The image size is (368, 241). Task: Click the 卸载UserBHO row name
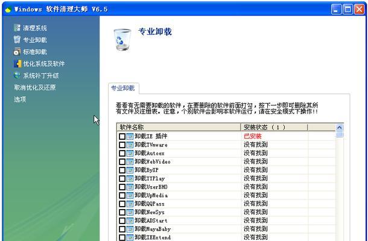(x=151, y=187)
